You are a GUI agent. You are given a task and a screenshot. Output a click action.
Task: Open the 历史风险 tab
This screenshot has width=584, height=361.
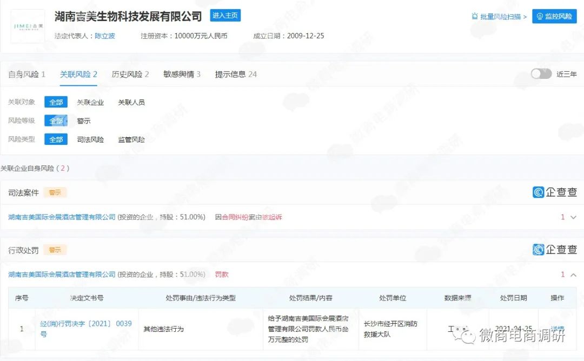coord(130,75)
